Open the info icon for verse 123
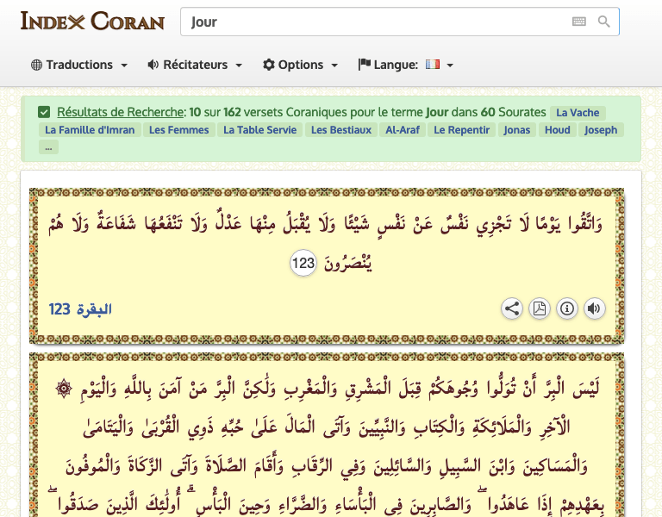Screen dimensions: 662x517 (x=567, y=308)
